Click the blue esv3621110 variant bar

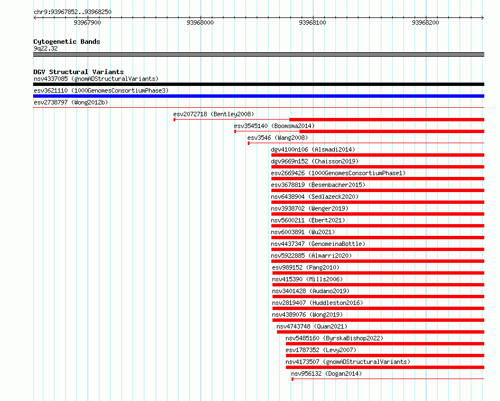pyautogui.click(x=258, y=96)
